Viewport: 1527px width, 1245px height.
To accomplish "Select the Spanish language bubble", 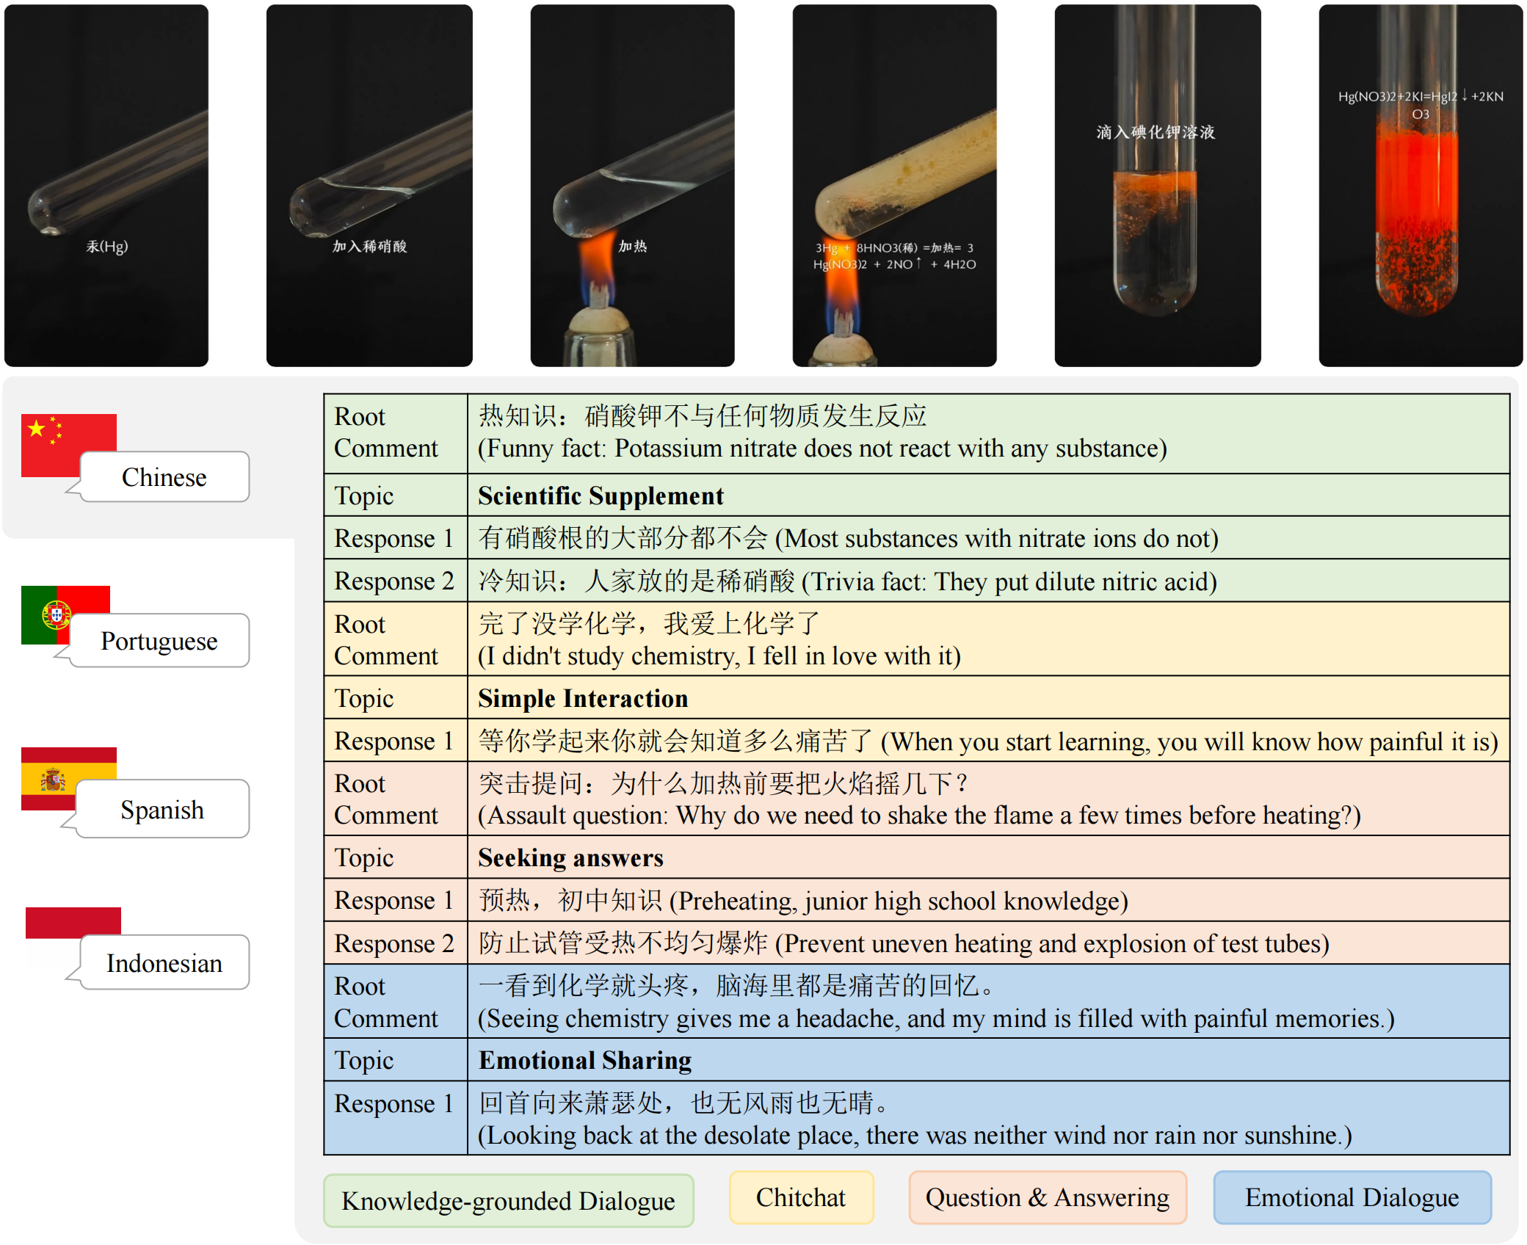I will click(x=162, y=809).
